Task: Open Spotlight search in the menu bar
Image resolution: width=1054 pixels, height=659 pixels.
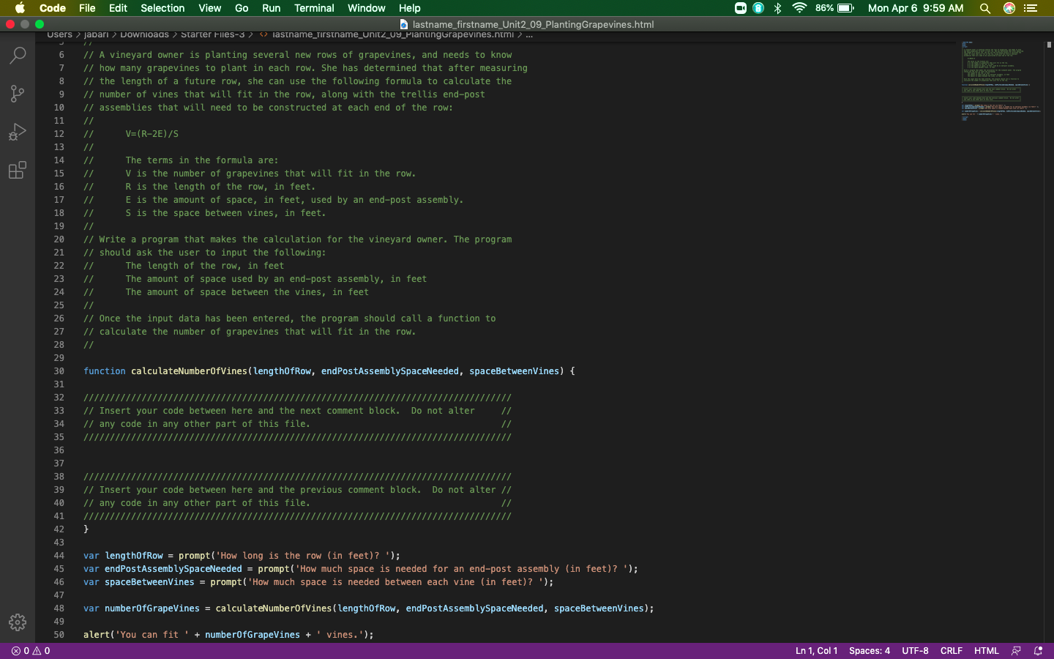Action: pos(985,8)
